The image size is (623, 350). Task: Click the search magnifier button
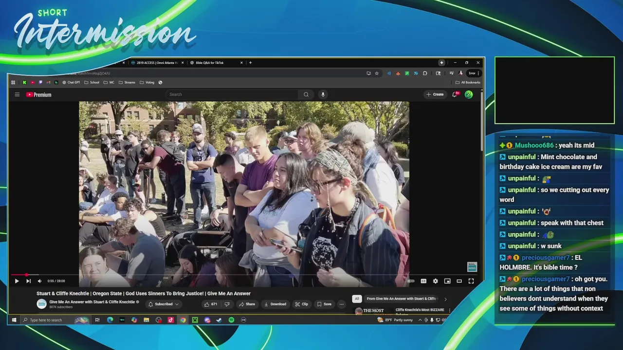pos(306,94)
